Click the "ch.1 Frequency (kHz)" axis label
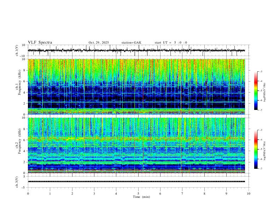The width and height of the screenshot is (280, 217). tap(18, 82)
